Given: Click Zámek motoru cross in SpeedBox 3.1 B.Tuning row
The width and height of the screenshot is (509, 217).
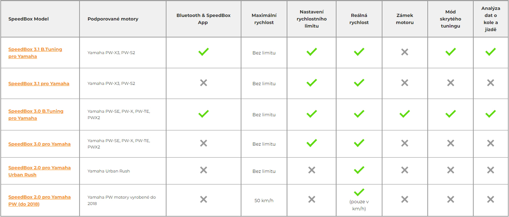Looking at the screenshot, I should pyautogui.click(x=405, y=52).
